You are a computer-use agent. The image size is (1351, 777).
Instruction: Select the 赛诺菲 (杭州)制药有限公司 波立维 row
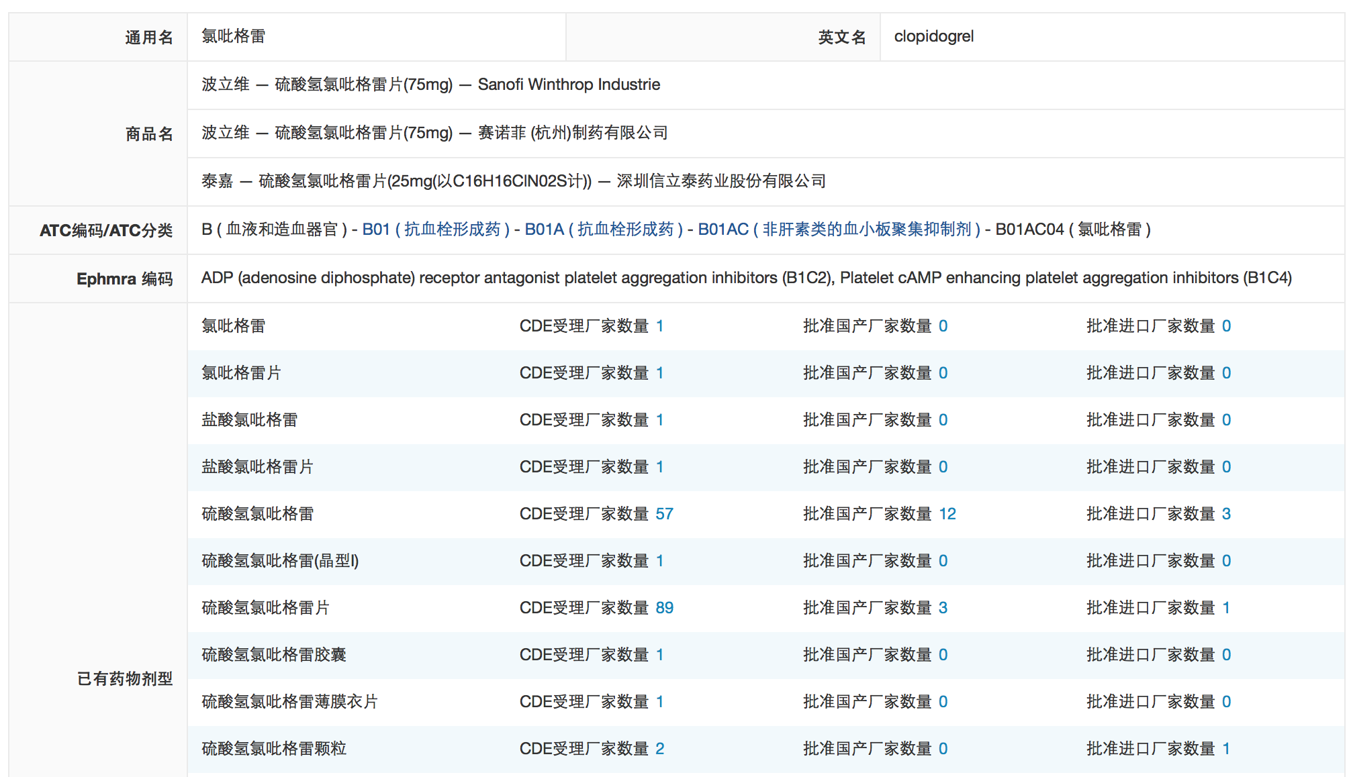pyautogui.click(x=766, y=134)
